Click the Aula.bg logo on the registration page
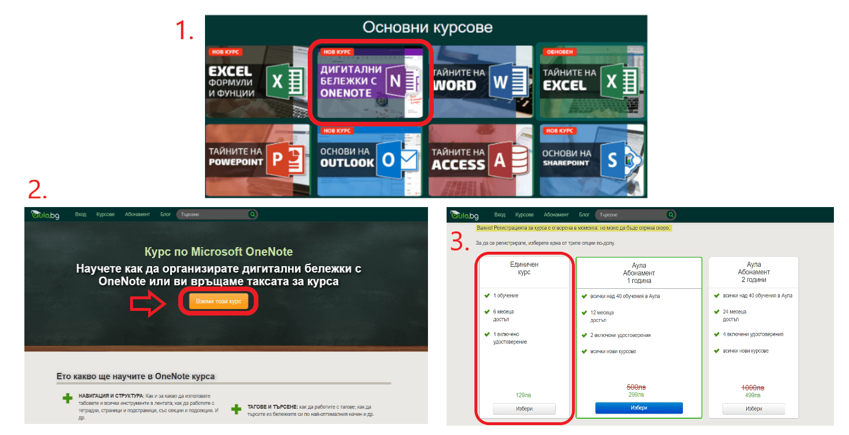This screenshot has height=435, width=849. [x=465, y=215]
